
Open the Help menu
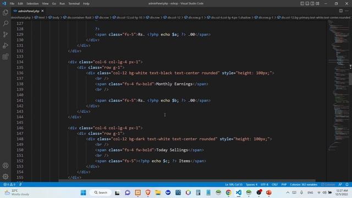pyautogui.click(x=86, y=4)
